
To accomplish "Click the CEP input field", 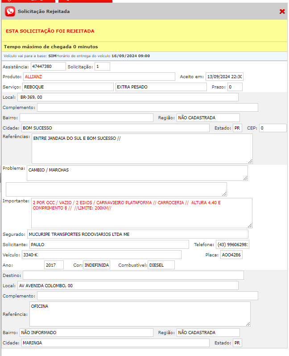I will 273,128.
